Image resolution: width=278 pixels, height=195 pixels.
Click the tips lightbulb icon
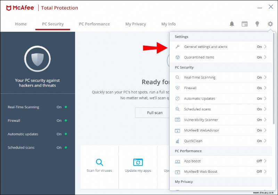[257, 24]
